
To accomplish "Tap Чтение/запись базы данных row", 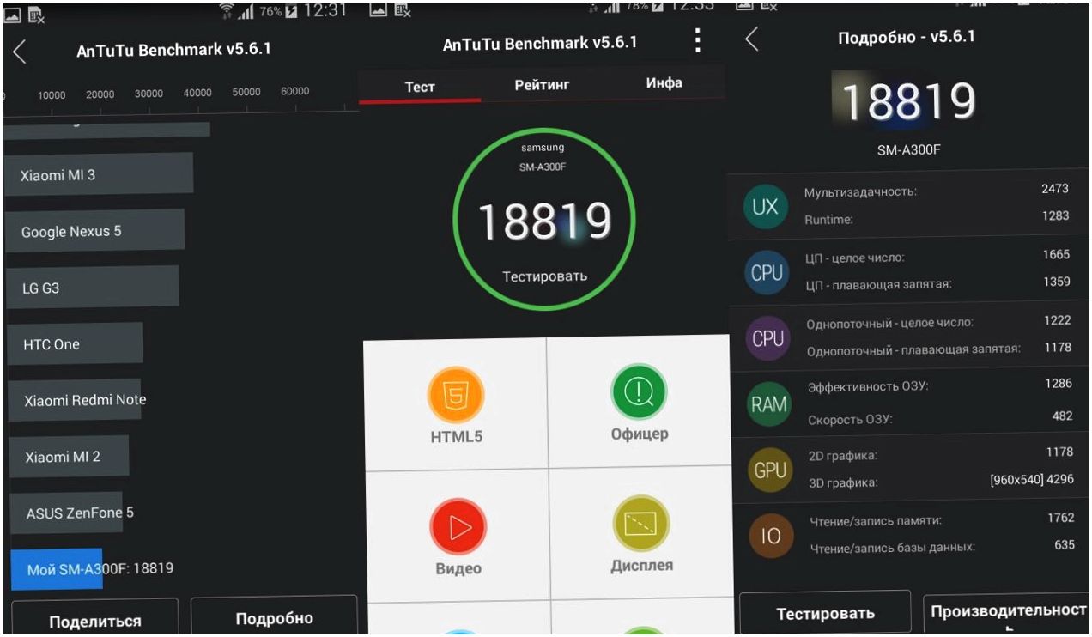I will pyautogui.click(x=941, y=547).
